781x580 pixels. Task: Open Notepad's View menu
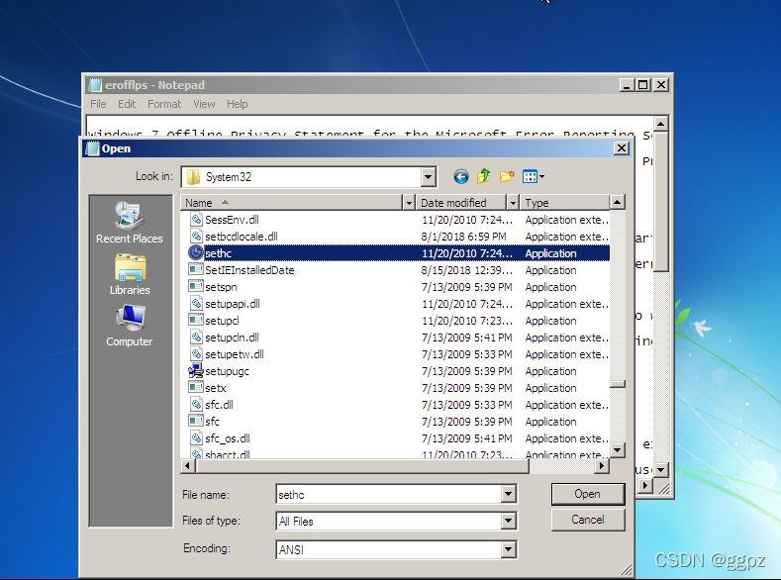[204, 104]
